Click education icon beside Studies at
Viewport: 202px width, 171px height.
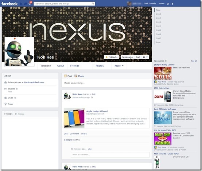pyautogui.click(x=5, y=89)
